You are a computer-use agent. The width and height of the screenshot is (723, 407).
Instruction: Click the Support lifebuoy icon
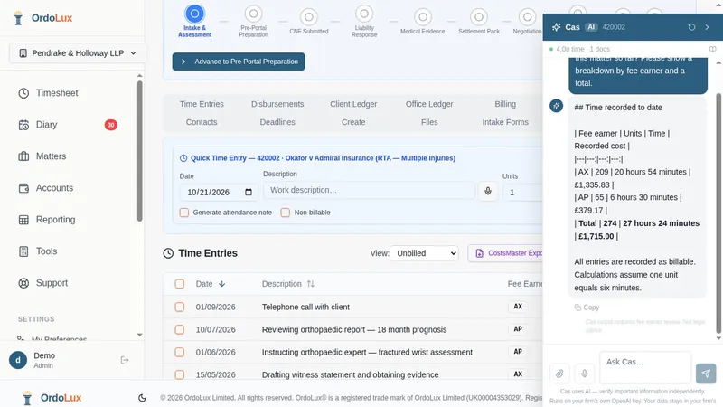(23, 283)
